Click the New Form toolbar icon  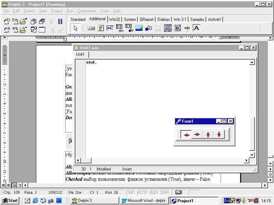coord(42,30)
